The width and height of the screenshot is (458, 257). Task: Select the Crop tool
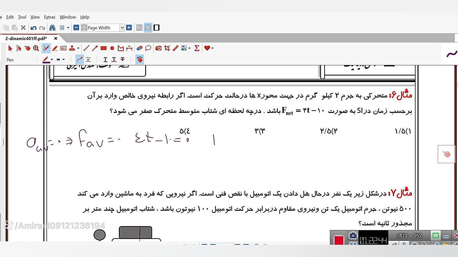[x=167, y=48]
